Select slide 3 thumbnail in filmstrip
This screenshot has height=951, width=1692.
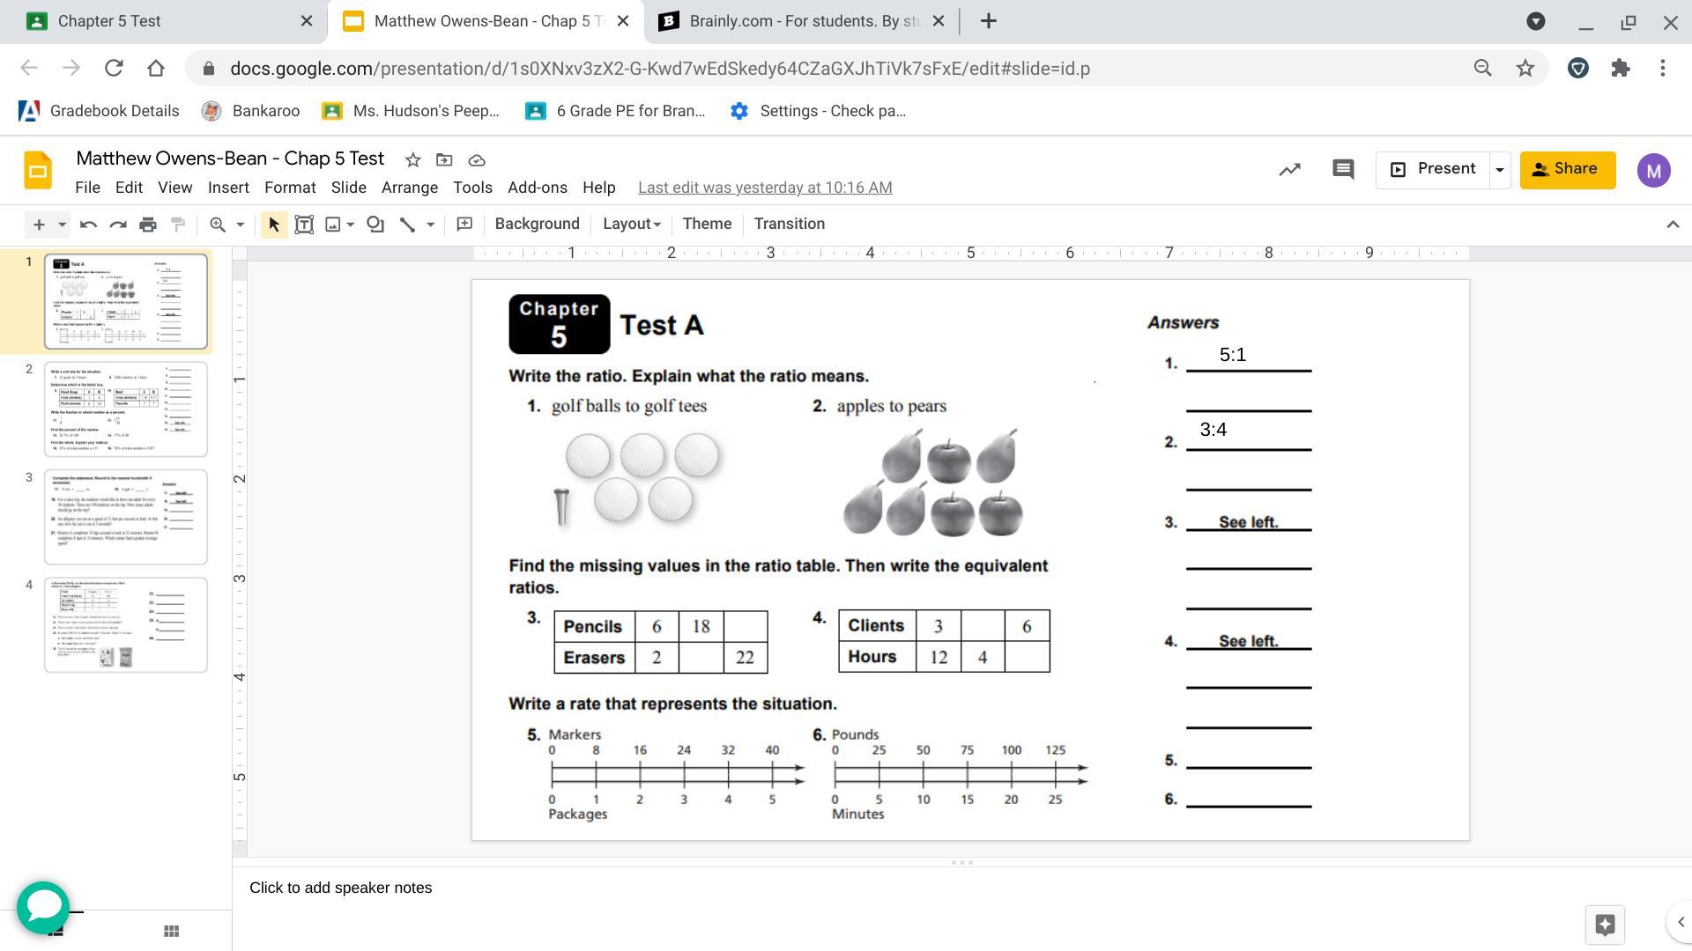point(126,517)
